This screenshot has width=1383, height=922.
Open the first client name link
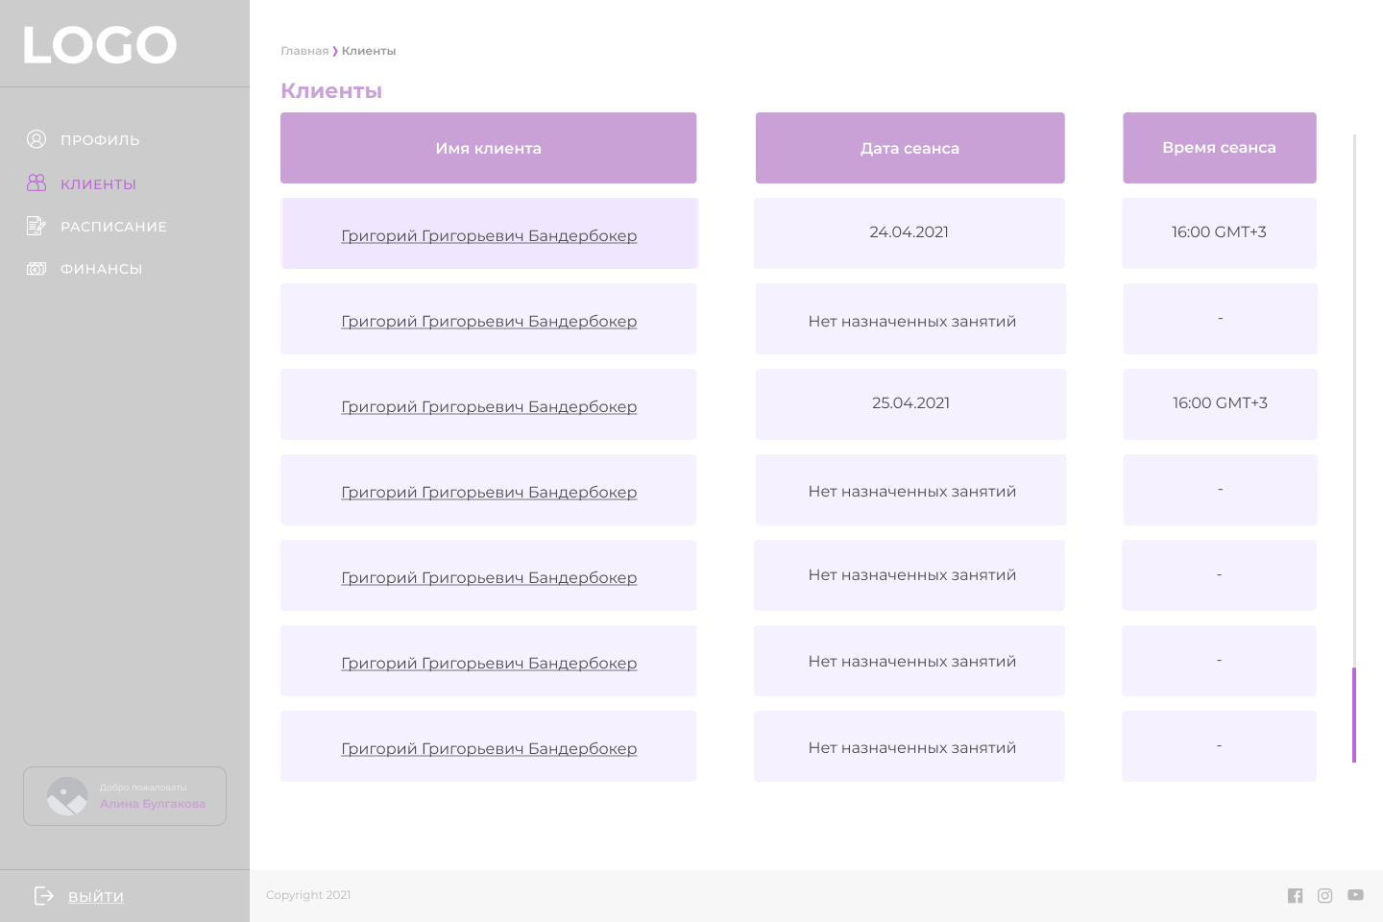pos(489,235)
